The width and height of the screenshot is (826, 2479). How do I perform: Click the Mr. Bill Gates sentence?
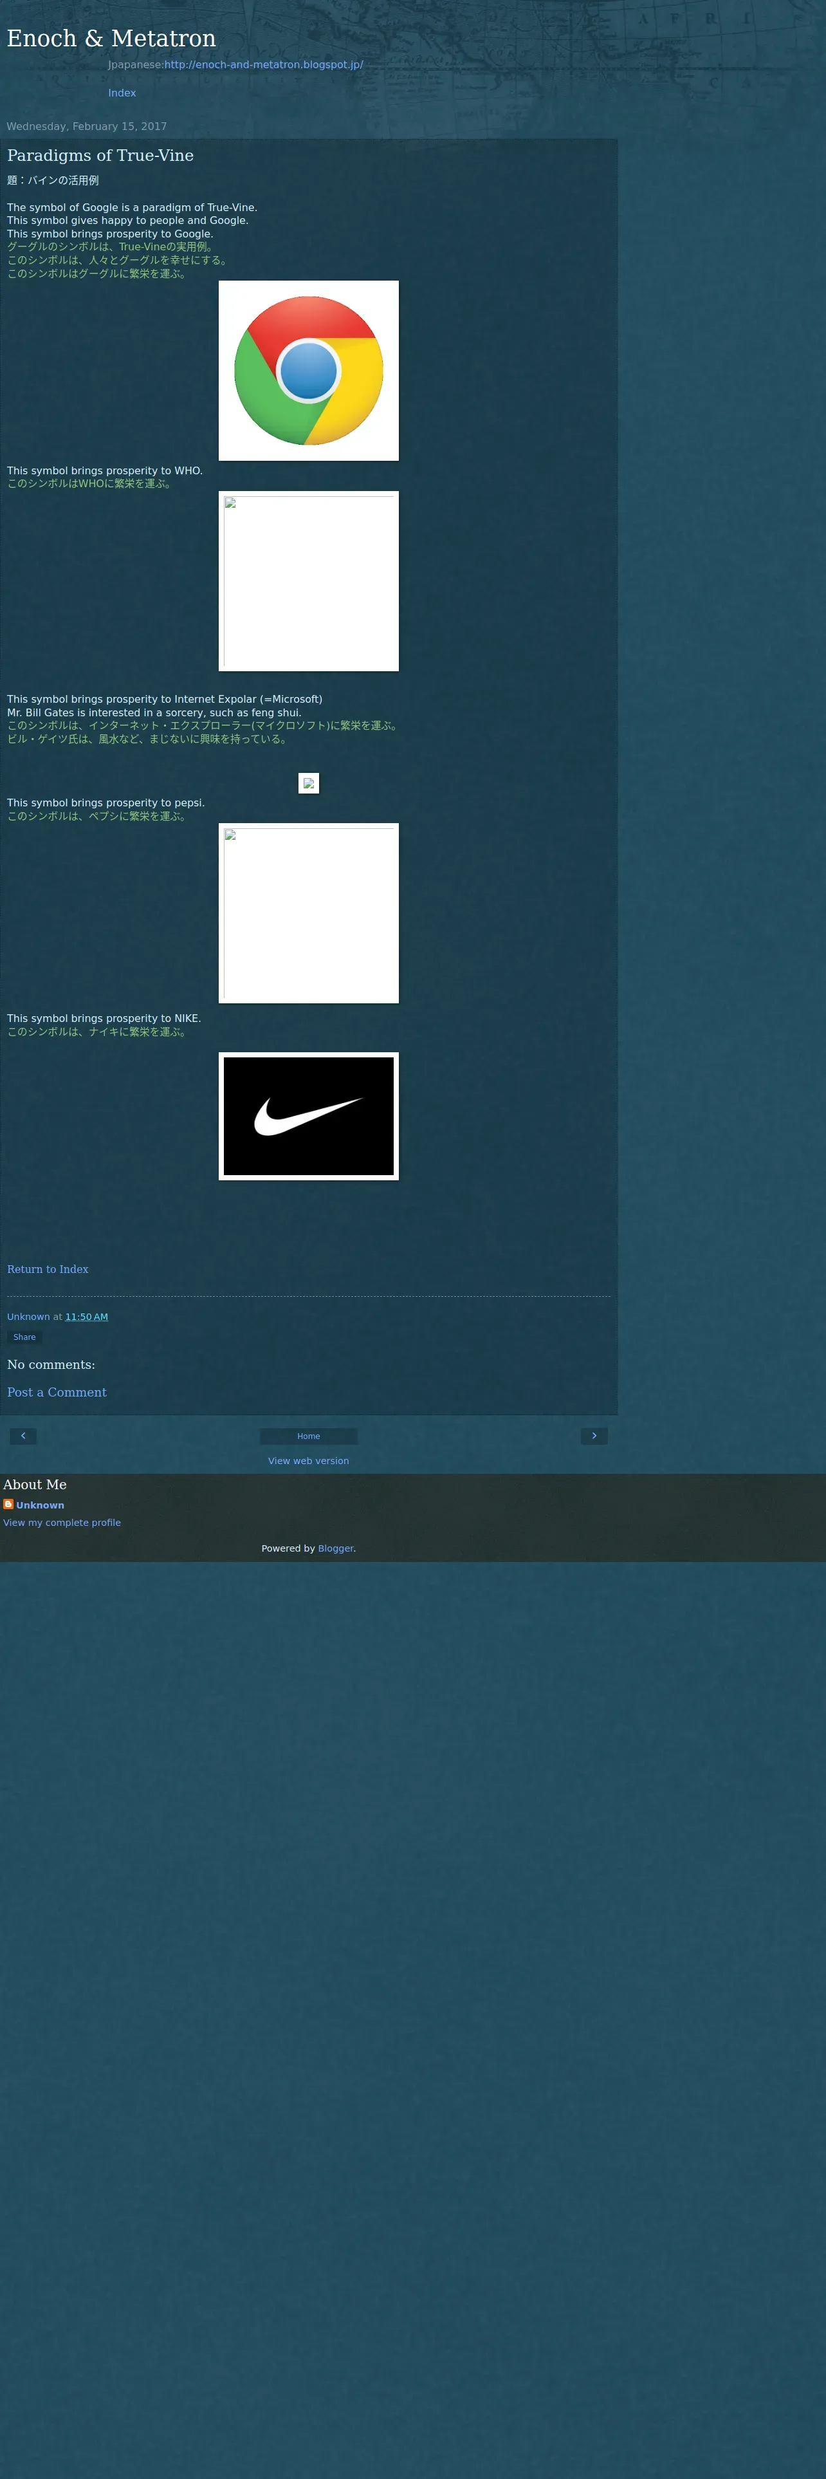(154, 713)
